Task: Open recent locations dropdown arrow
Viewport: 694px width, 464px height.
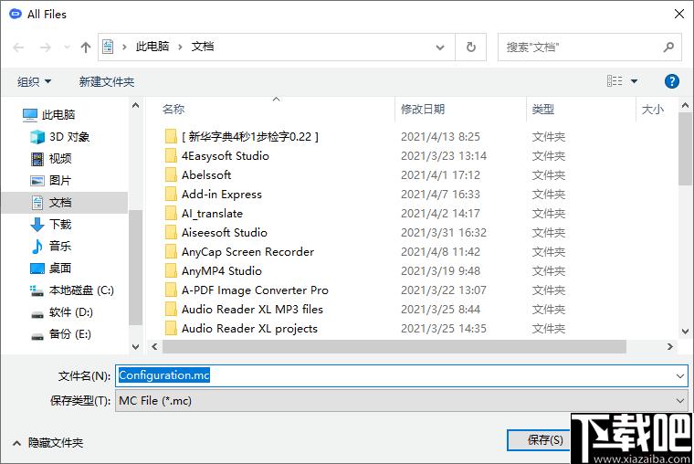Action: click(67, 47)
